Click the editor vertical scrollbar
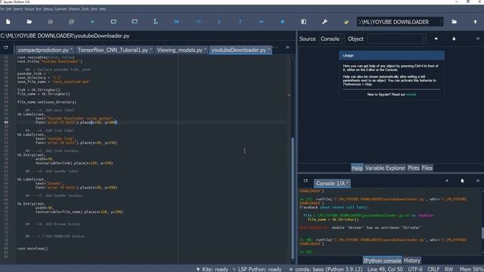Viewport: 484px width, 272px height. point(293,197)
